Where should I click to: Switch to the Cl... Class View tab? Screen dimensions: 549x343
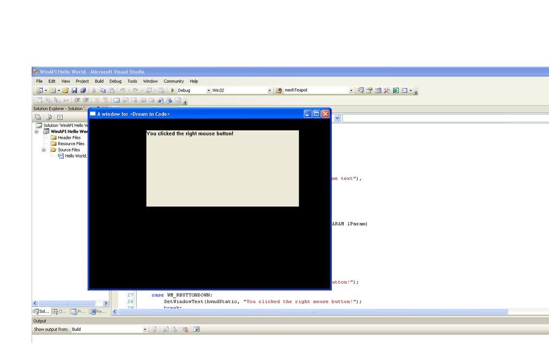pyautogui.click(x=59, y=311)
